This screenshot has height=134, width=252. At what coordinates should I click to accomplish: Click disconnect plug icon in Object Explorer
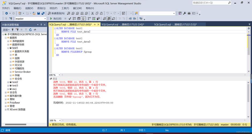pos(17,30)
